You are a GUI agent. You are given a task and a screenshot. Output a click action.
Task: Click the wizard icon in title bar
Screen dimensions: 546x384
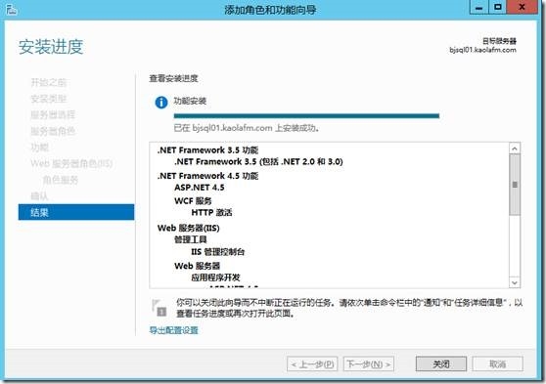point(11,10)
